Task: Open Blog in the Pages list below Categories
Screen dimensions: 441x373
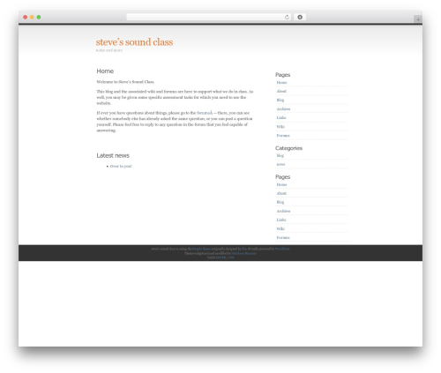Action: pos(280,202)
